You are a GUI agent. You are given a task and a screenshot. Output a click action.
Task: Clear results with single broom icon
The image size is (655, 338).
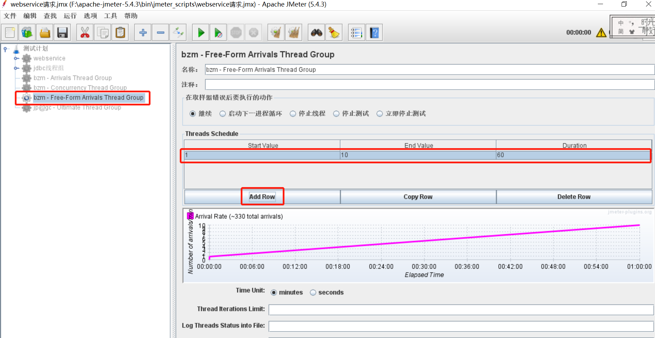[276, 33]
